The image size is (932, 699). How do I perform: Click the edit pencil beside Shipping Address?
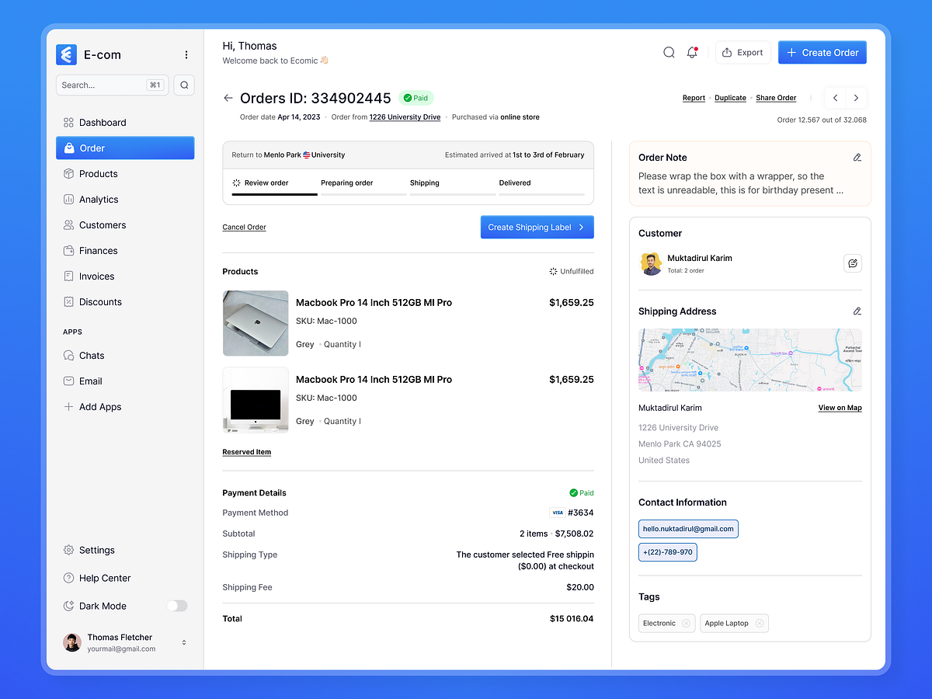pyautogui.click(x=857, y=311)
